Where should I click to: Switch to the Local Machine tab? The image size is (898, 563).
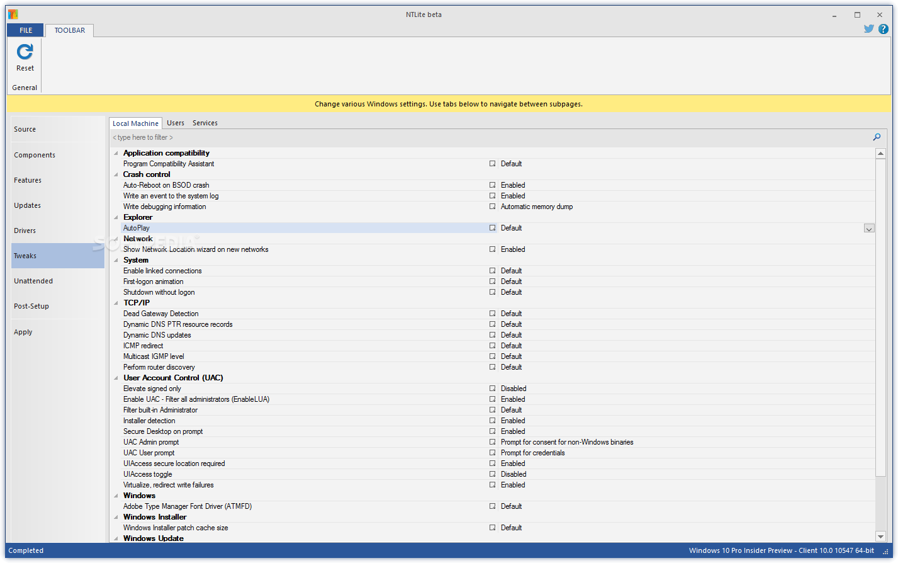(135, 123)
